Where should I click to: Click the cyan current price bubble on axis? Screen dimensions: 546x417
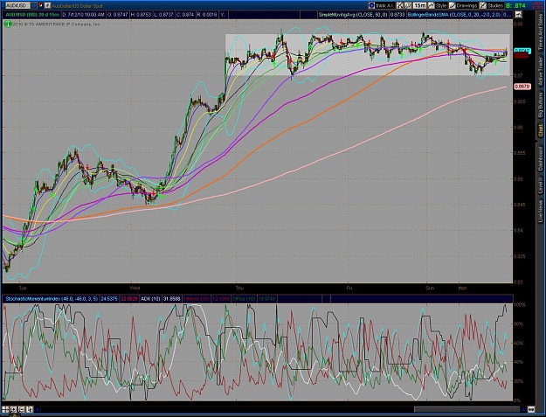[522, 51]
